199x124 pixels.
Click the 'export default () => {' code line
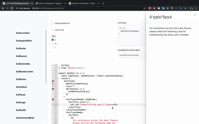point(72,73)
